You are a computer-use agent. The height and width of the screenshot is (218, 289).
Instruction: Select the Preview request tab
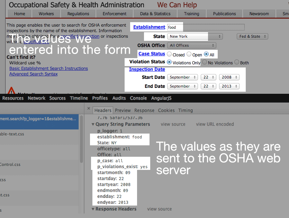(123, 110)
